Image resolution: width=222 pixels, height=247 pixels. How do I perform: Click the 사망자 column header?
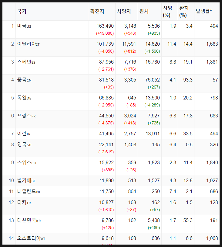click(x=124, y=11)
